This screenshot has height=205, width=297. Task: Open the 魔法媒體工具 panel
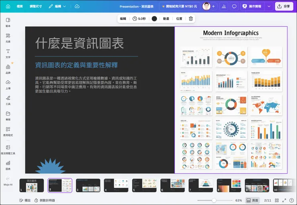(8, 150)
